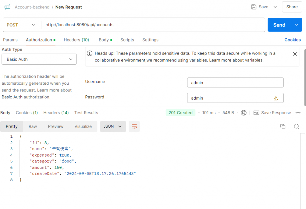The width and height of the screenshot is (306, 209).
Task: Click the globe network icon in response
Action: (x=244, y=113)
